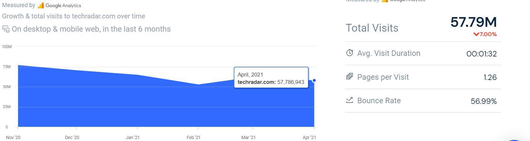The width and height of the screenshot is (530, 141).
Task: Click the Total Visits heading
Action: tap(372, 28)
